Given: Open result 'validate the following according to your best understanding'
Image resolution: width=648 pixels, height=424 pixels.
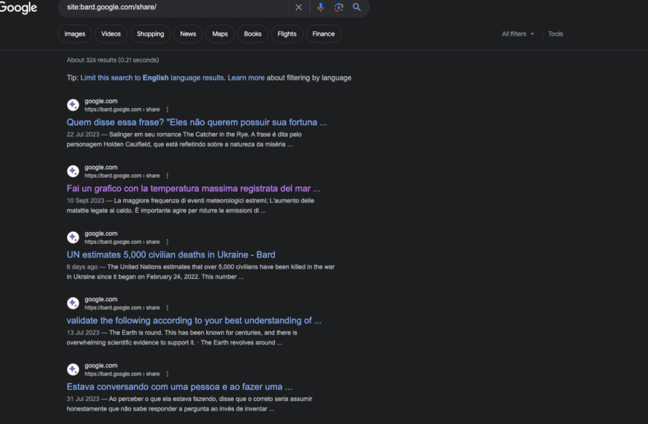Looking at the screenshot, I should [x=194, y=321].
